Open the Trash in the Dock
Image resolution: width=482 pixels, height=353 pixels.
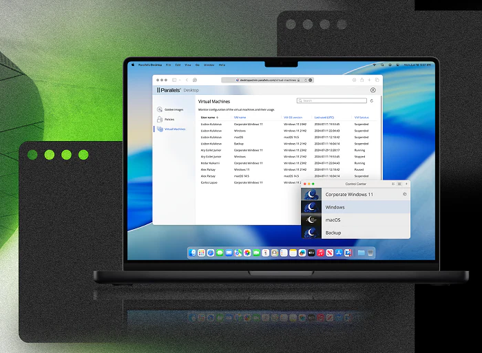[x=370, y=253]
